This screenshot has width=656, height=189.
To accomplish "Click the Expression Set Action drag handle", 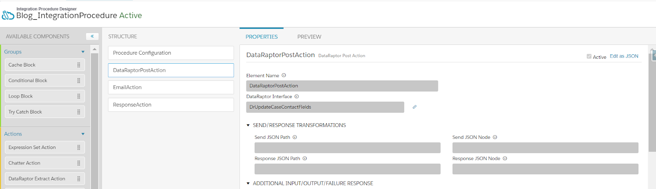I will pyautogui.click(x=79, y=147).
